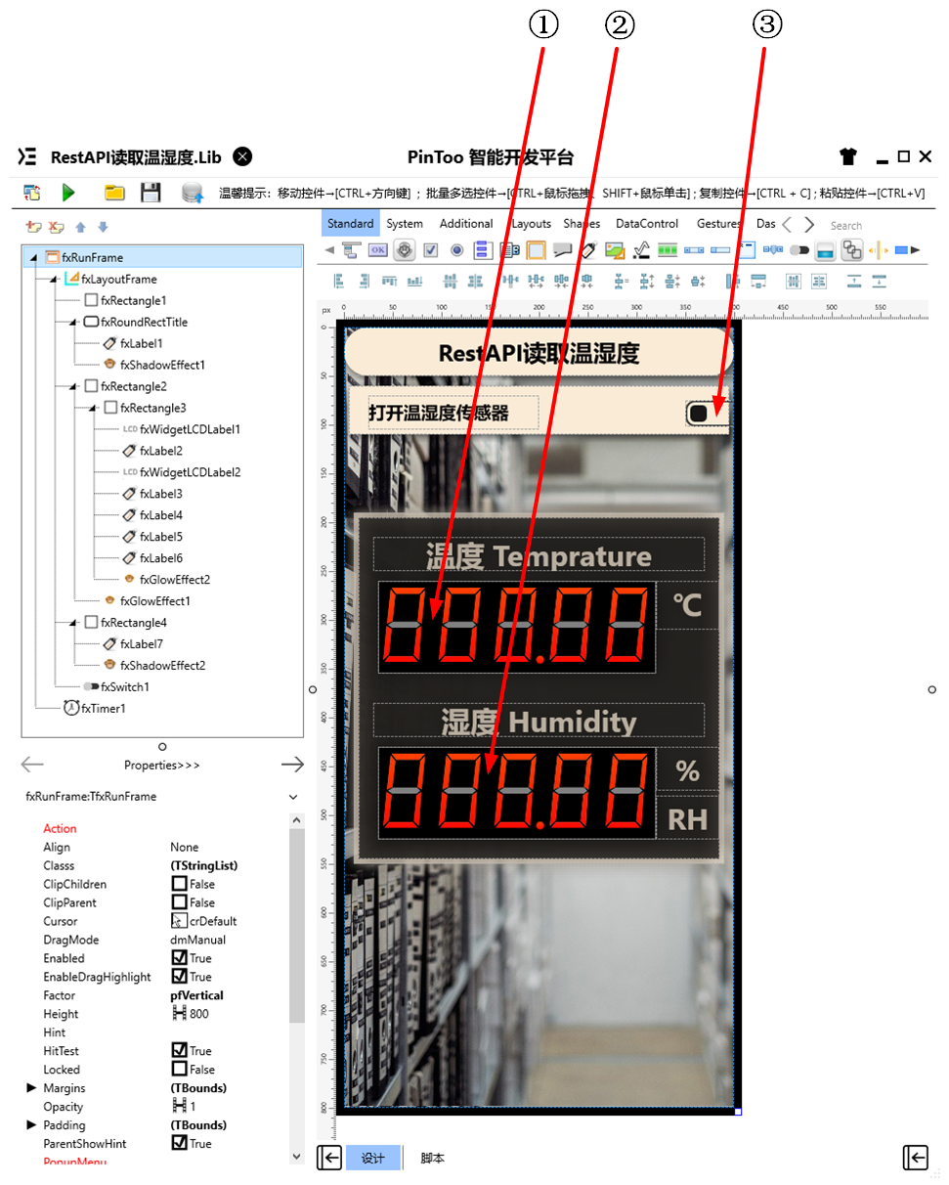Check the Locked property checkbox
Viewport: 949px width, 1185px height.
[x=179, y=1070]
